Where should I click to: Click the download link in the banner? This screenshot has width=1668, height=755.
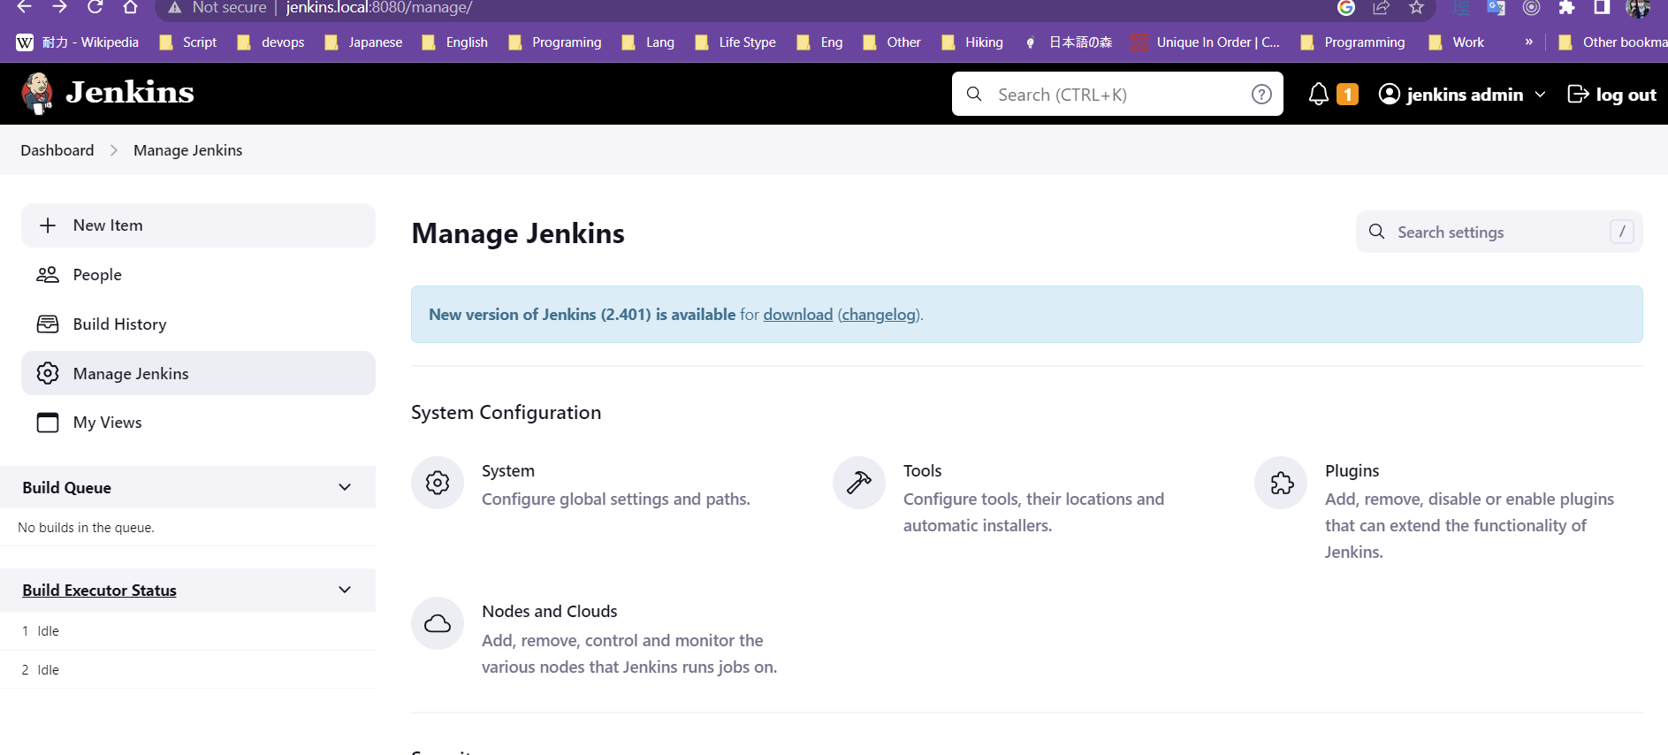[797, 315]
